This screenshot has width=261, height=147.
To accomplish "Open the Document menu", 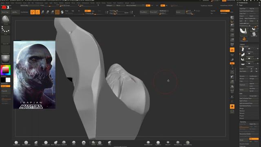I will (x=18, y=3).
